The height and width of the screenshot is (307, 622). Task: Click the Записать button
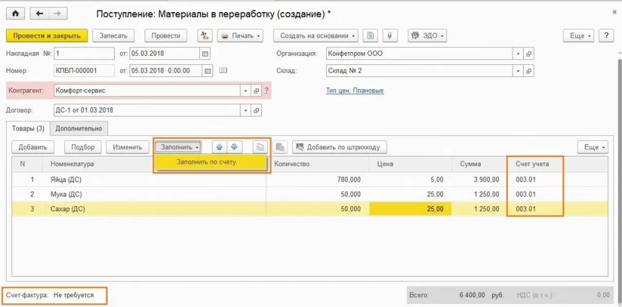[x=113, y=36]
